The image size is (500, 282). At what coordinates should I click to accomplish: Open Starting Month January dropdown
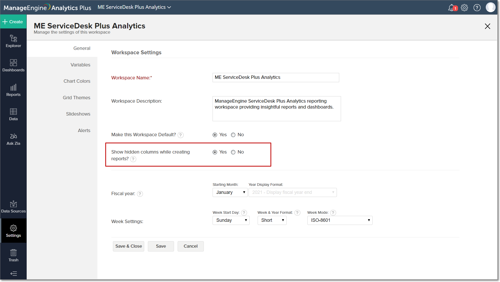pos(230,192)
